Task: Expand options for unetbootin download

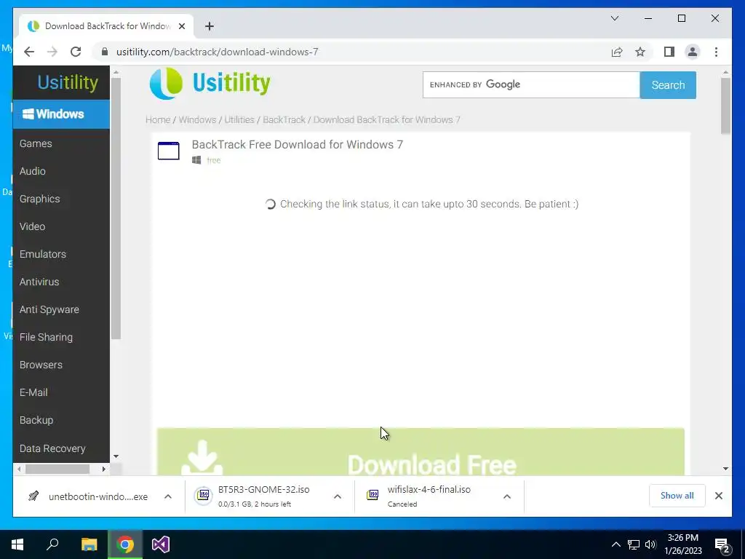Action: [x=168, y=496]
